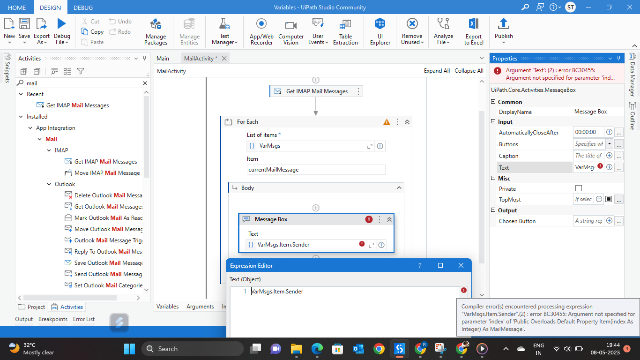Open Get IMAP Mail Messages options menu
Image resolution: width=640 pixels, height=360 pixels.
(358, 91)
